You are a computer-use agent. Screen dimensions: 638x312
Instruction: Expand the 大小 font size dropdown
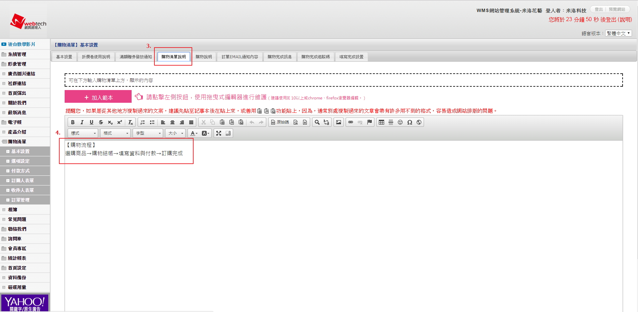pos(176,133)
